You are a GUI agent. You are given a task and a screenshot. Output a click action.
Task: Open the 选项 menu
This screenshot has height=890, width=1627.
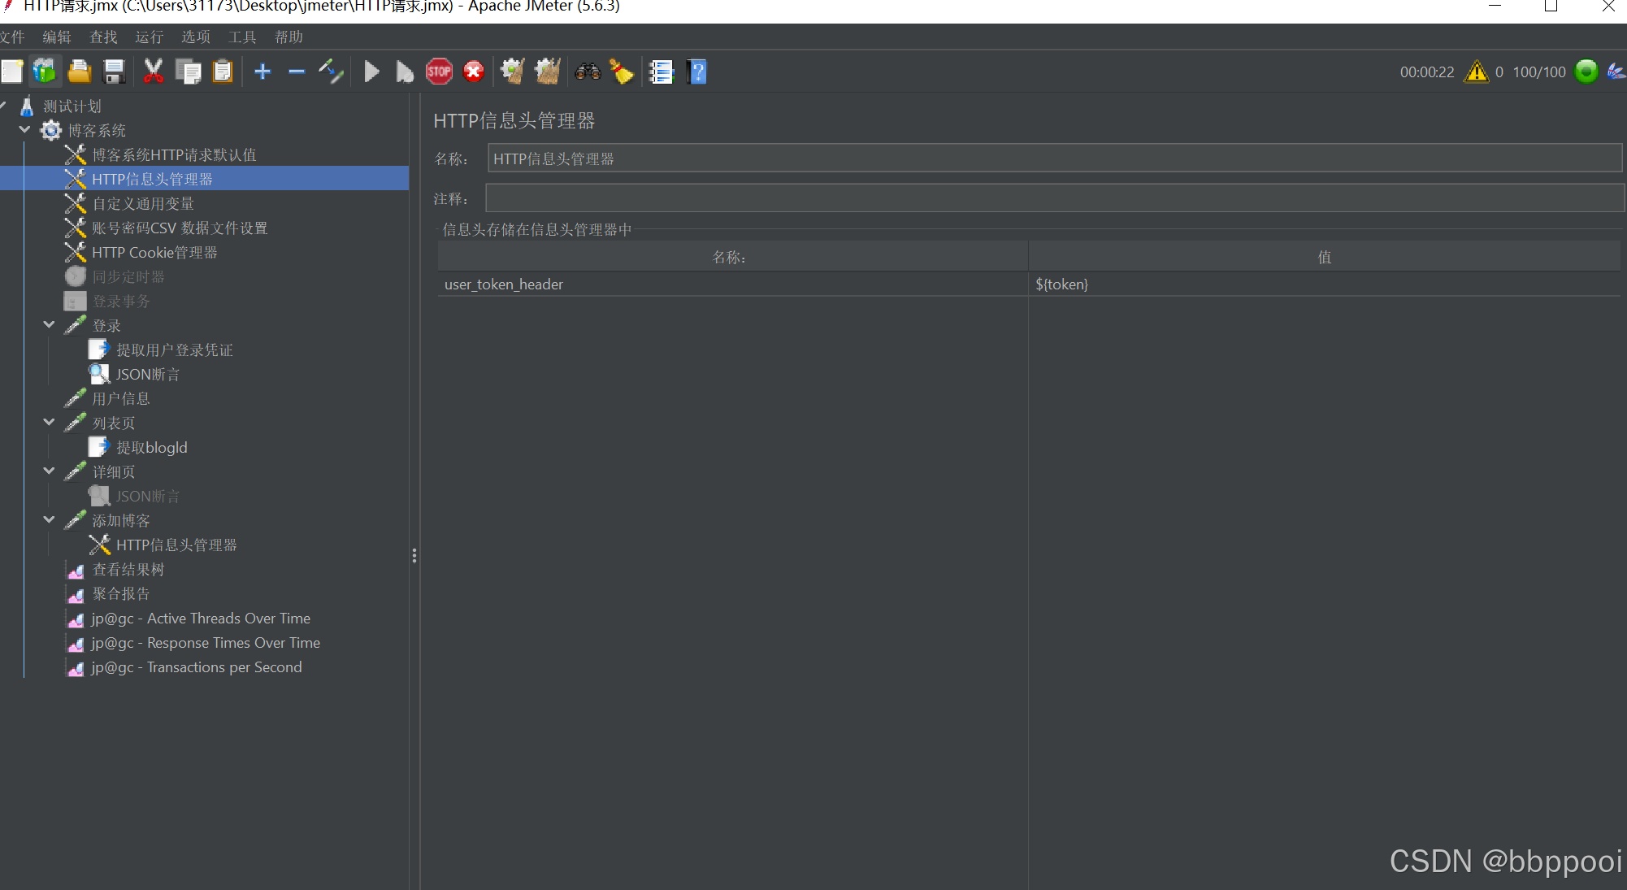pyautogui.click(x=195, y=37)
